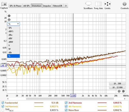Screen dimensions: 129x112
Task: Click the left scrollbar arrow
Action: point(8,99)
